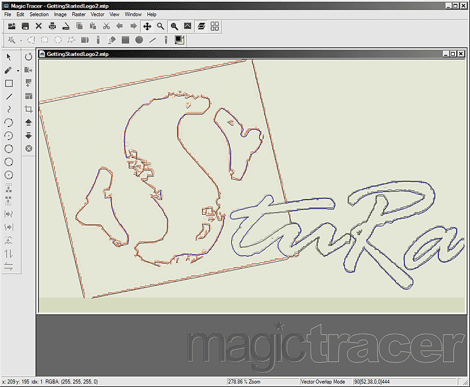Image resolution: width=470 pixels, height=387 pixels.
Task: Open the Vector menu
Action: tap(97, 15)
